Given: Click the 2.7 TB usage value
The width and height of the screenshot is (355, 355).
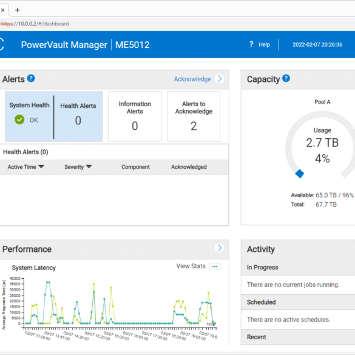Looking at the screenshot, I should click(x=322, y=143).
